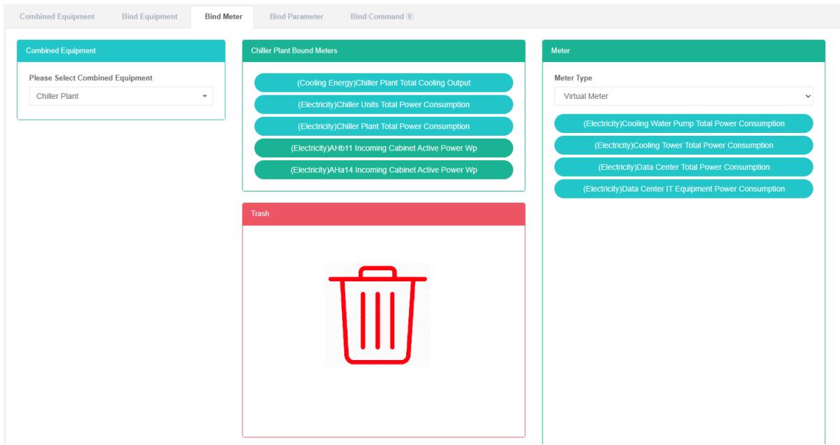
Task: Switch to the Bind Equipment tab
Action: (149, 16)
